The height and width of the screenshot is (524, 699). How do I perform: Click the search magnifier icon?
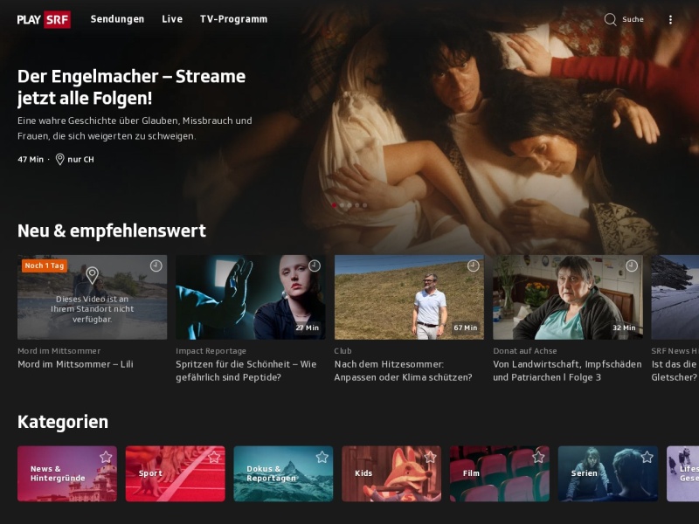pos(610,19)
